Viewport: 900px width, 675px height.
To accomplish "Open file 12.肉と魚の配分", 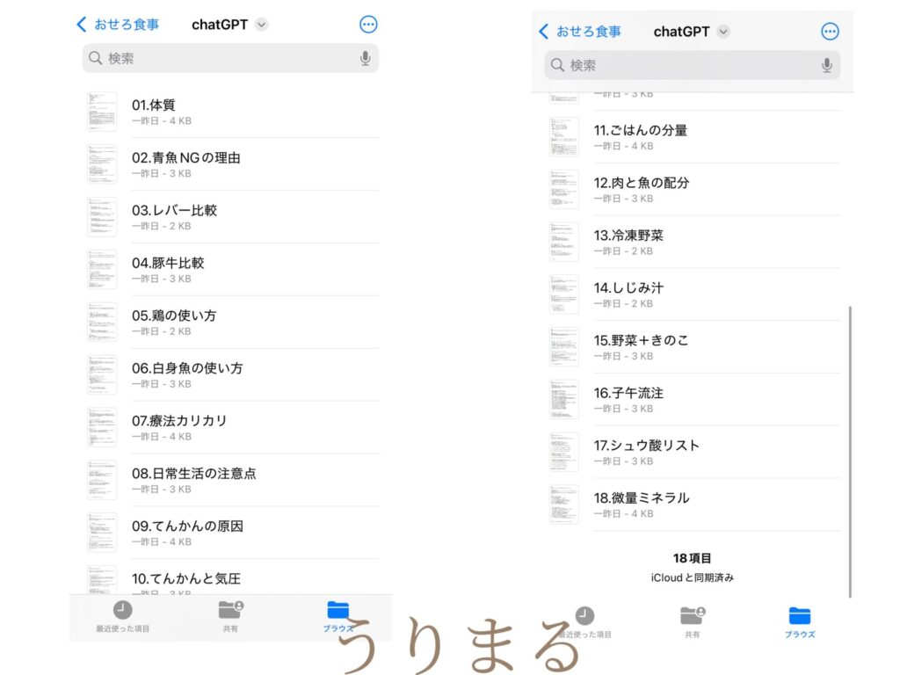I will pos(694,190).
